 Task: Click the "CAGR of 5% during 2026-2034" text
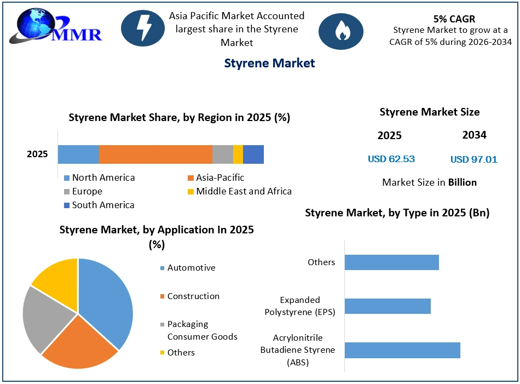coord(450,42)
